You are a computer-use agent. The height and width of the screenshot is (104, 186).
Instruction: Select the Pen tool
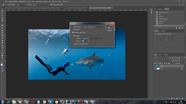pos(2,45)
